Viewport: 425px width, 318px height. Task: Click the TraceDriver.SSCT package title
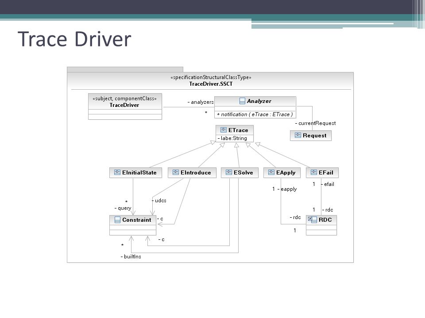211,84
